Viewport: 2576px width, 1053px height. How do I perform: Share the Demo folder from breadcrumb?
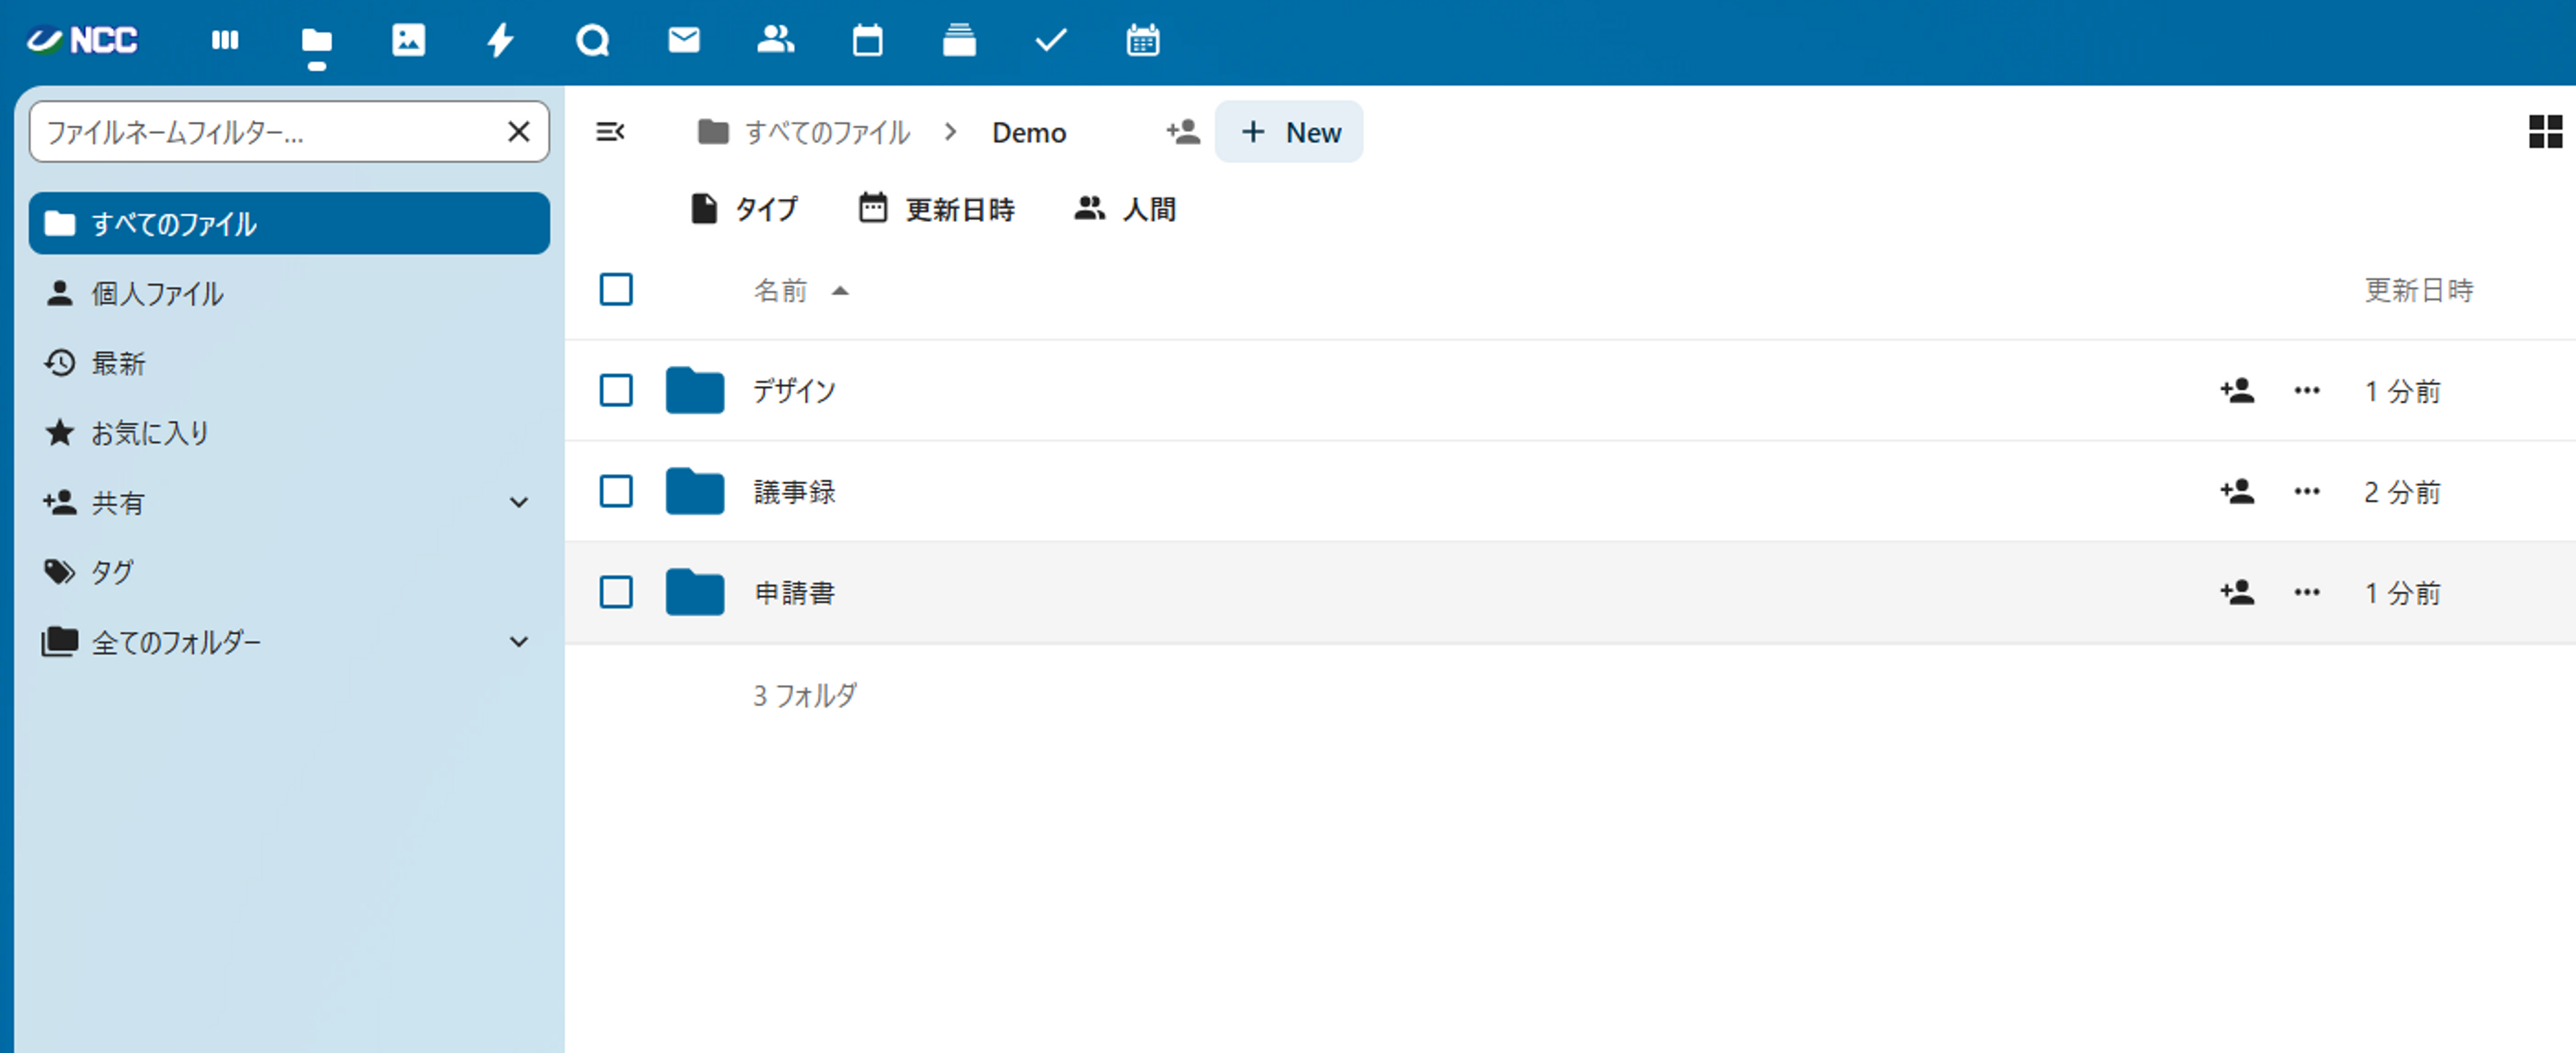tap(1183, 132)
